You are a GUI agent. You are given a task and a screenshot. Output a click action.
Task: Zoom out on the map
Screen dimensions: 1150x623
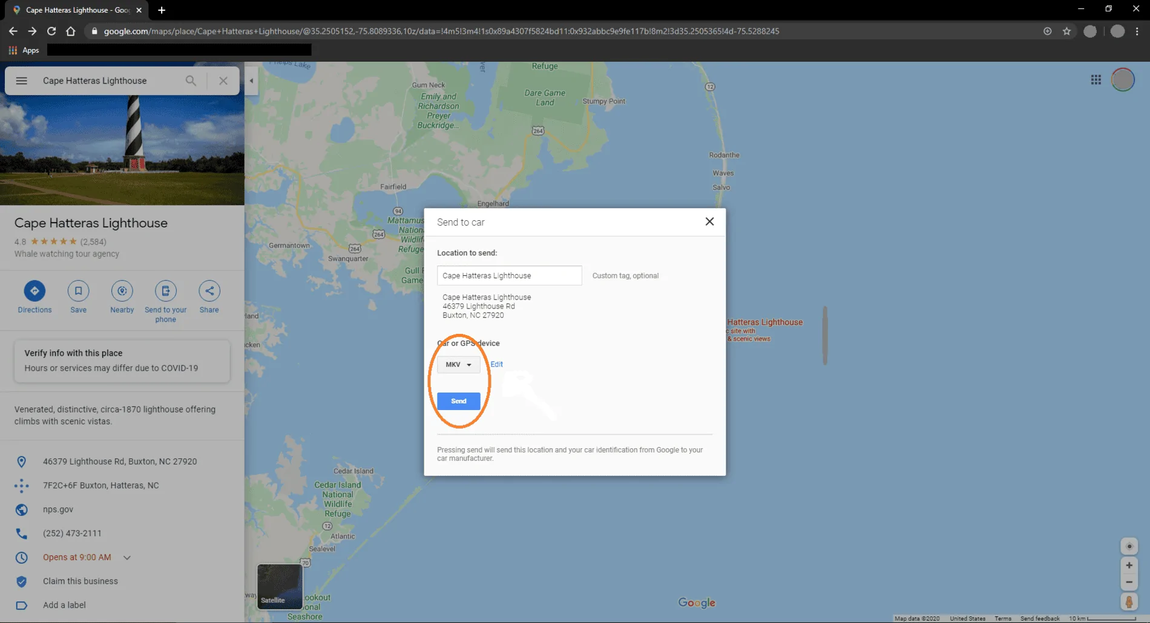click(1129, 582)
